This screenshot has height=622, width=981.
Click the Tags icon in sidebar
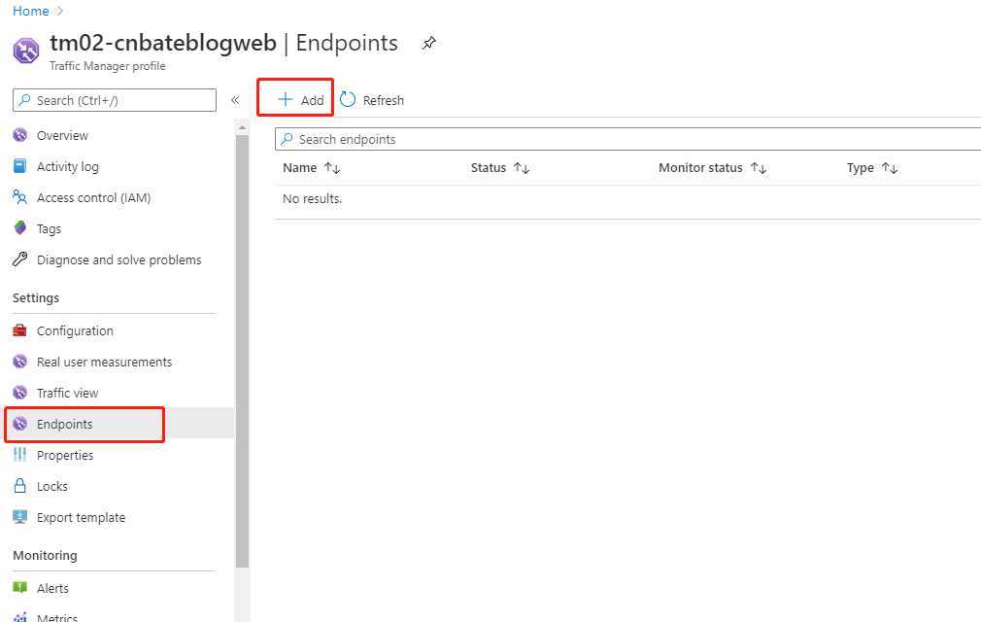pyautogui.click(x=20, y=227)
